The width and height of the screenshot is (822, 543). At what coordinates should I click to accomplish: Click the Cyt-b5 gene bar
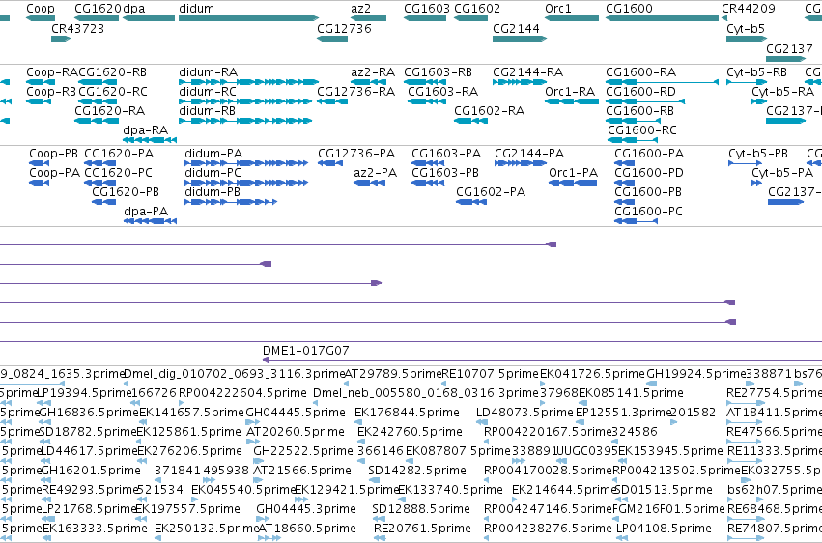747,39
